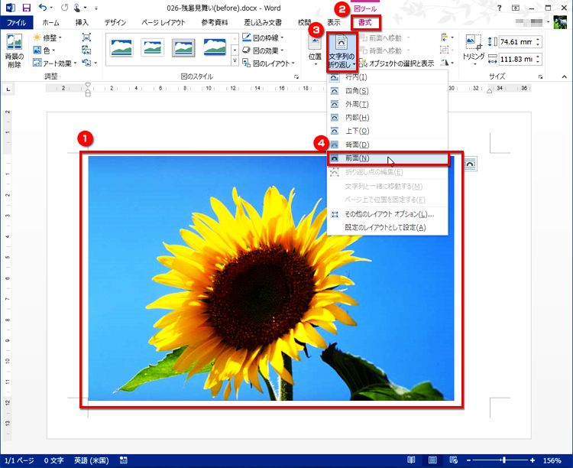Image resolution: width=573 pixels, height=468 pixels.
Task: Click Layout Options button beside the picture
Action: pos(471,164)
